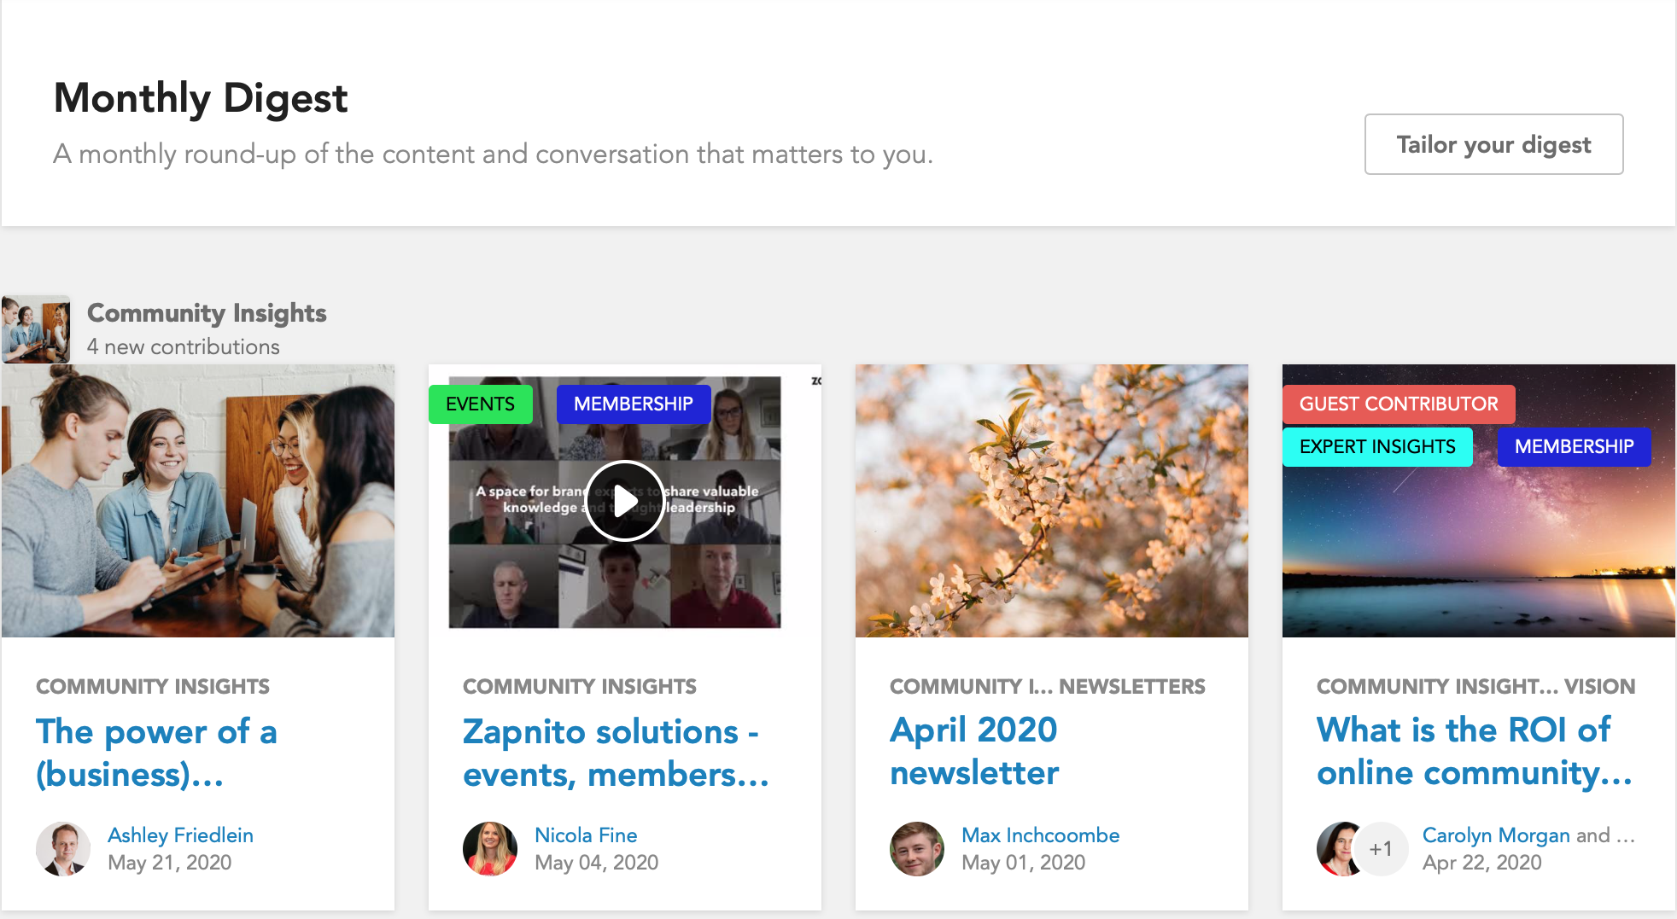Open Nicola Fine's profile avatar
This screenshot has width=1677, height=919.
point(490,849)
